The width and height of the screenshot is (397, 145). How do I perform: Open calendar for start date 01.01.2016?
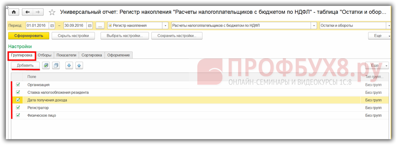point(52,26)
